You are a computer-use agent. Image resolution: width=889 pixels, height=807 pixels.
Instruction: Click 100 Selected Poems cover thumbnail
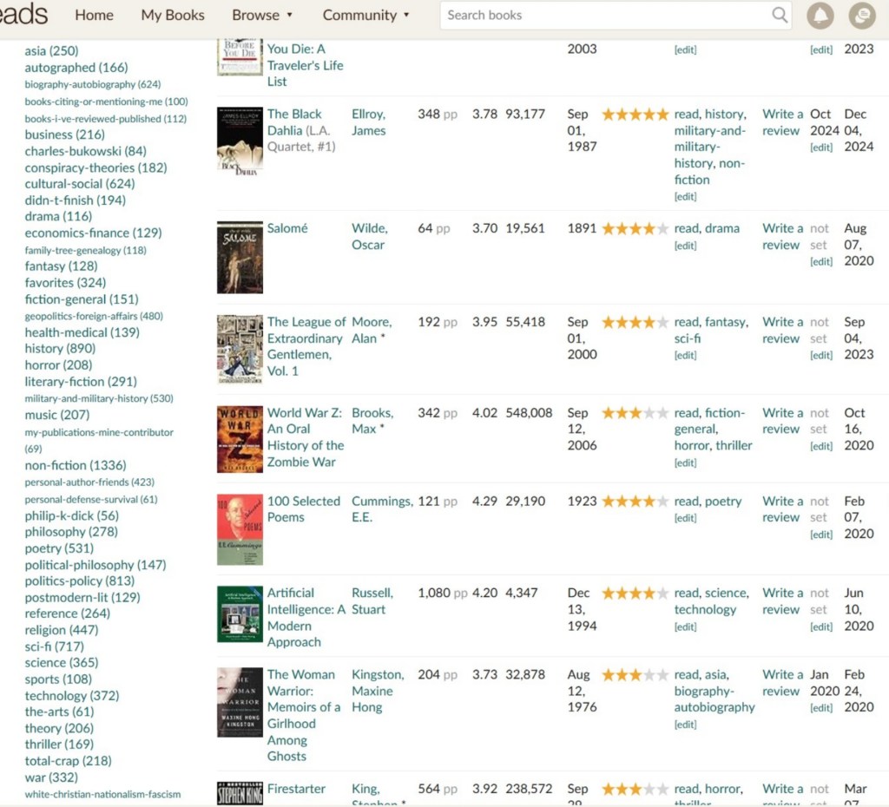click(240, 529)
